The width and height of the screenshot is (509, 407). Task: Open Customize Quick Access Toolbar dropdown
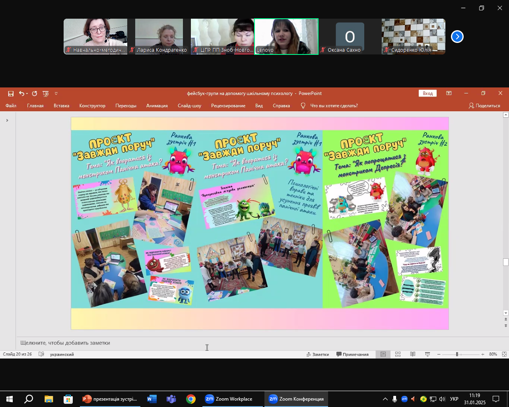click(56, 94)
